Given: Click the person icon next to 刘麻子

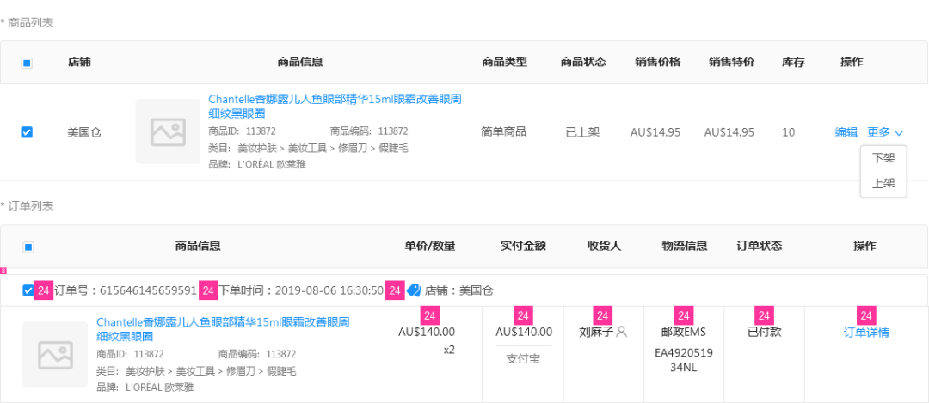Looking at the screenshot, I should click(622, 332).
